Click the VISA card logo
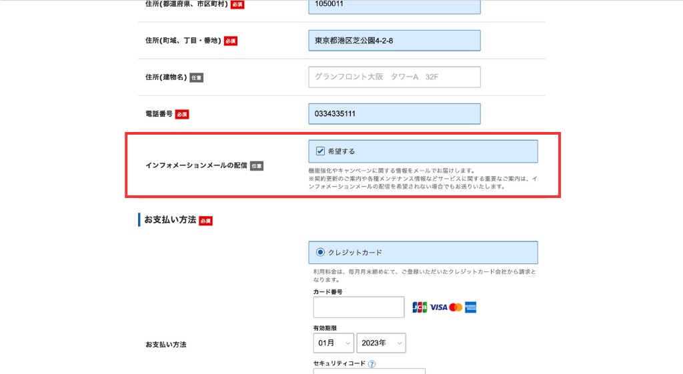Viewport: 683px width, 374px height. 438,307
